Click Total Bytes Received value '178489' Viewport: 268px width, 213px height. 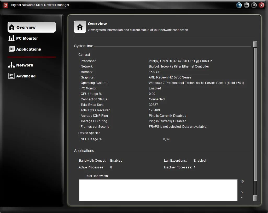coord(154,110)
